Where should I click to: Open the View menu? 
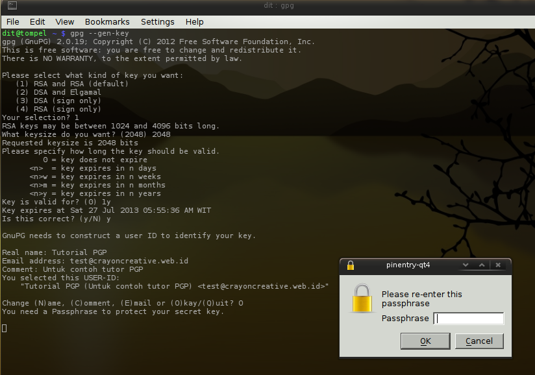tap(64, 22)
